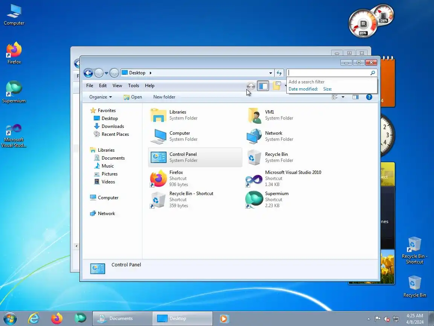This screenshot has height=326, width=434.
Task: Click the Desktop taskbar button
Action: [182, 318]
